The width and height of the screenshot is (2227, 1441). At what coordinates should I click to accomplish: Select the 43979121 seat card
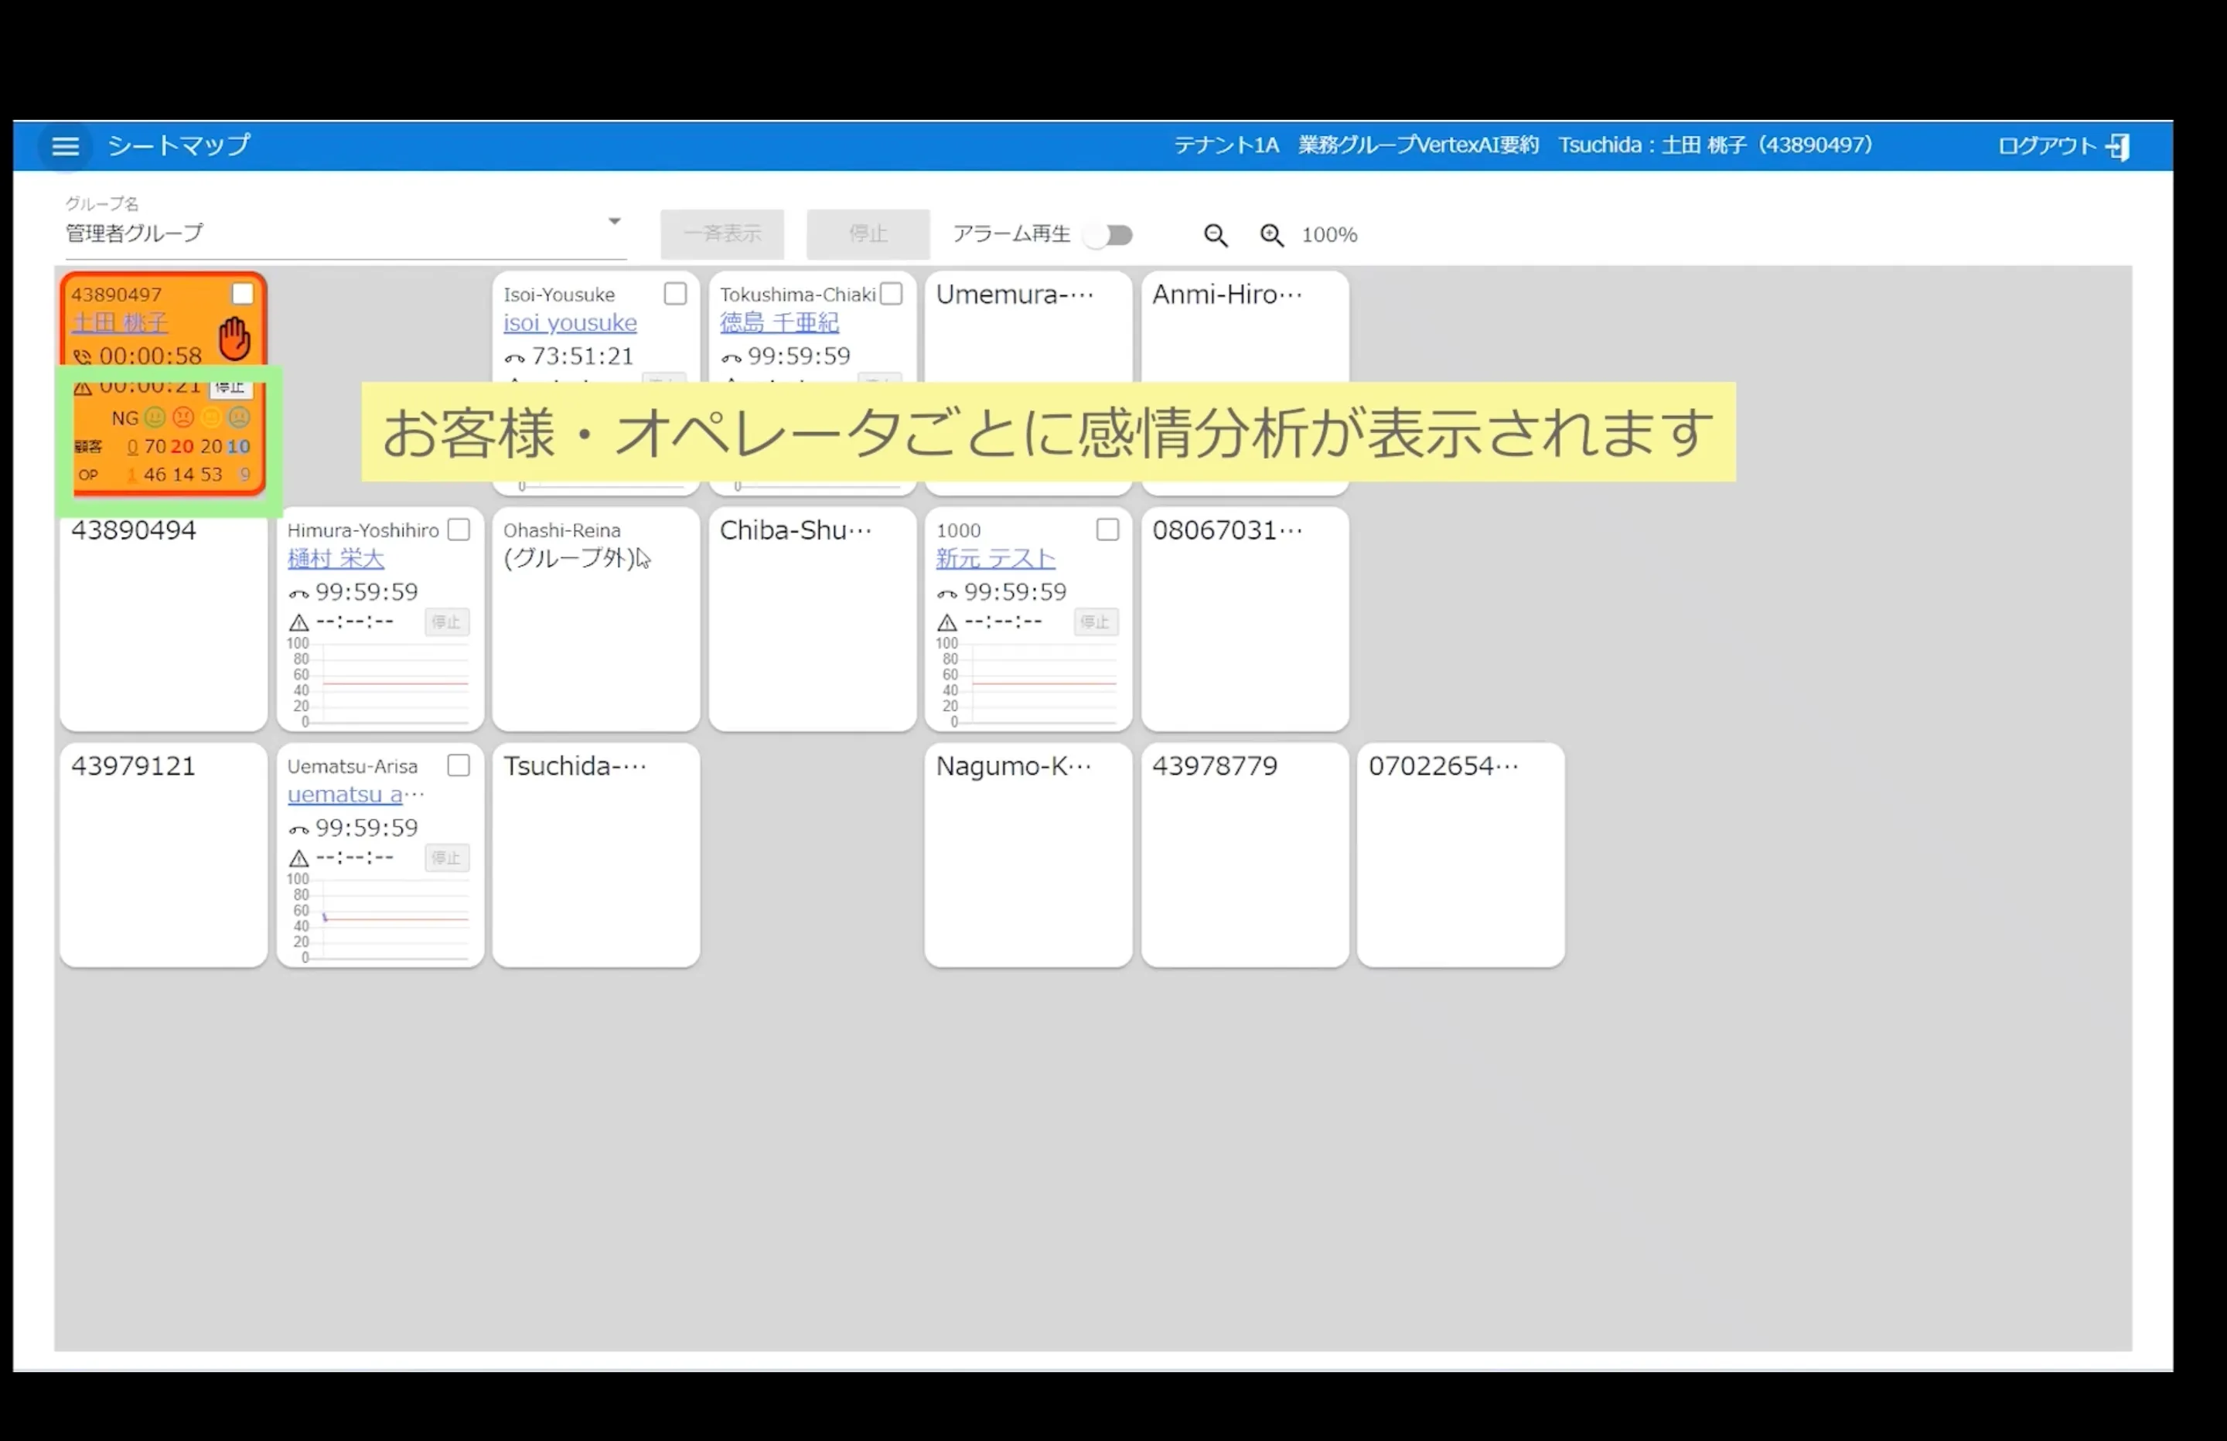pyautogui.click(x=164, y=855)
